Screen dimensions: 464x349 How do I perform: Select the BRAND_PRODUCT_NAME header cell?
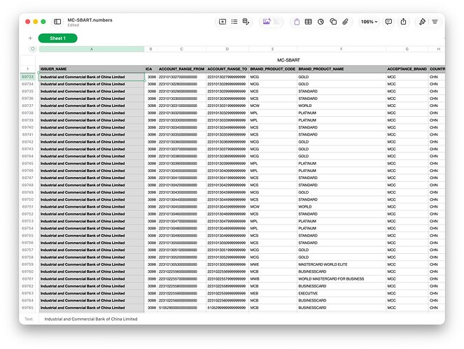[342, 69]
